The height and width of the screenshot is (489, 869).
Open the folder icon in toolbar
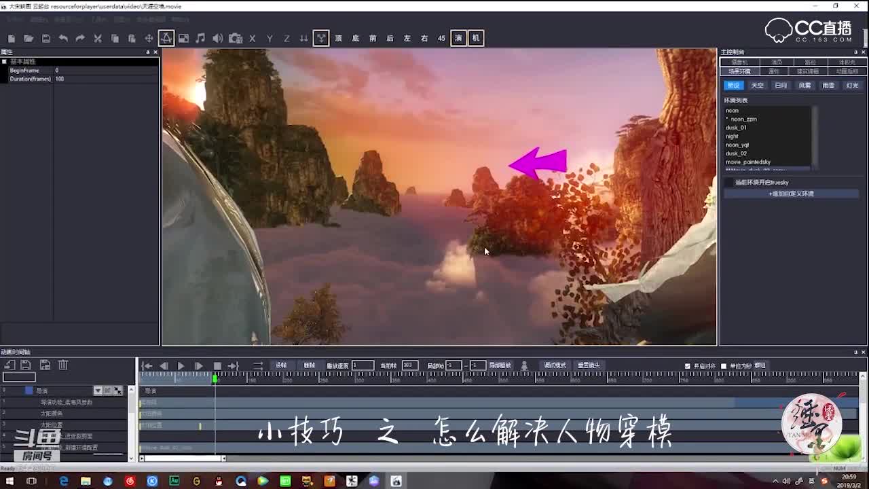coord(29,39)
